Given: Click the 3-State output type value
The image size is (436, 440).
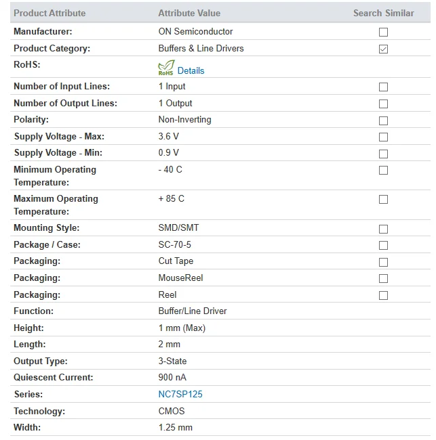Looking at the screenshot, I should point(172,361).
